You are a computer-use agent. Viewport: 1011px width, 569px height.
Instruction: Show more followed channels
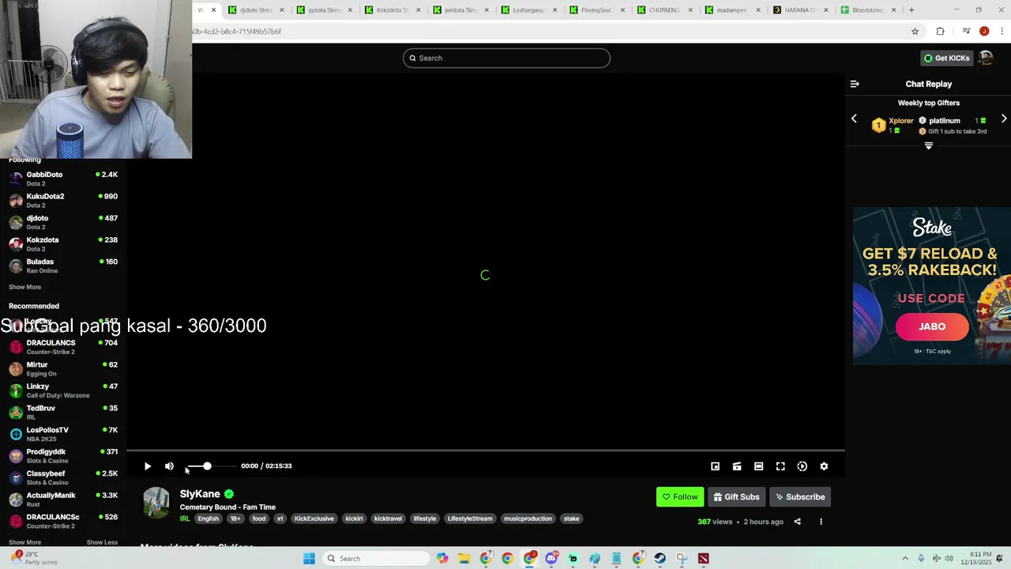(x=24, y=287)
